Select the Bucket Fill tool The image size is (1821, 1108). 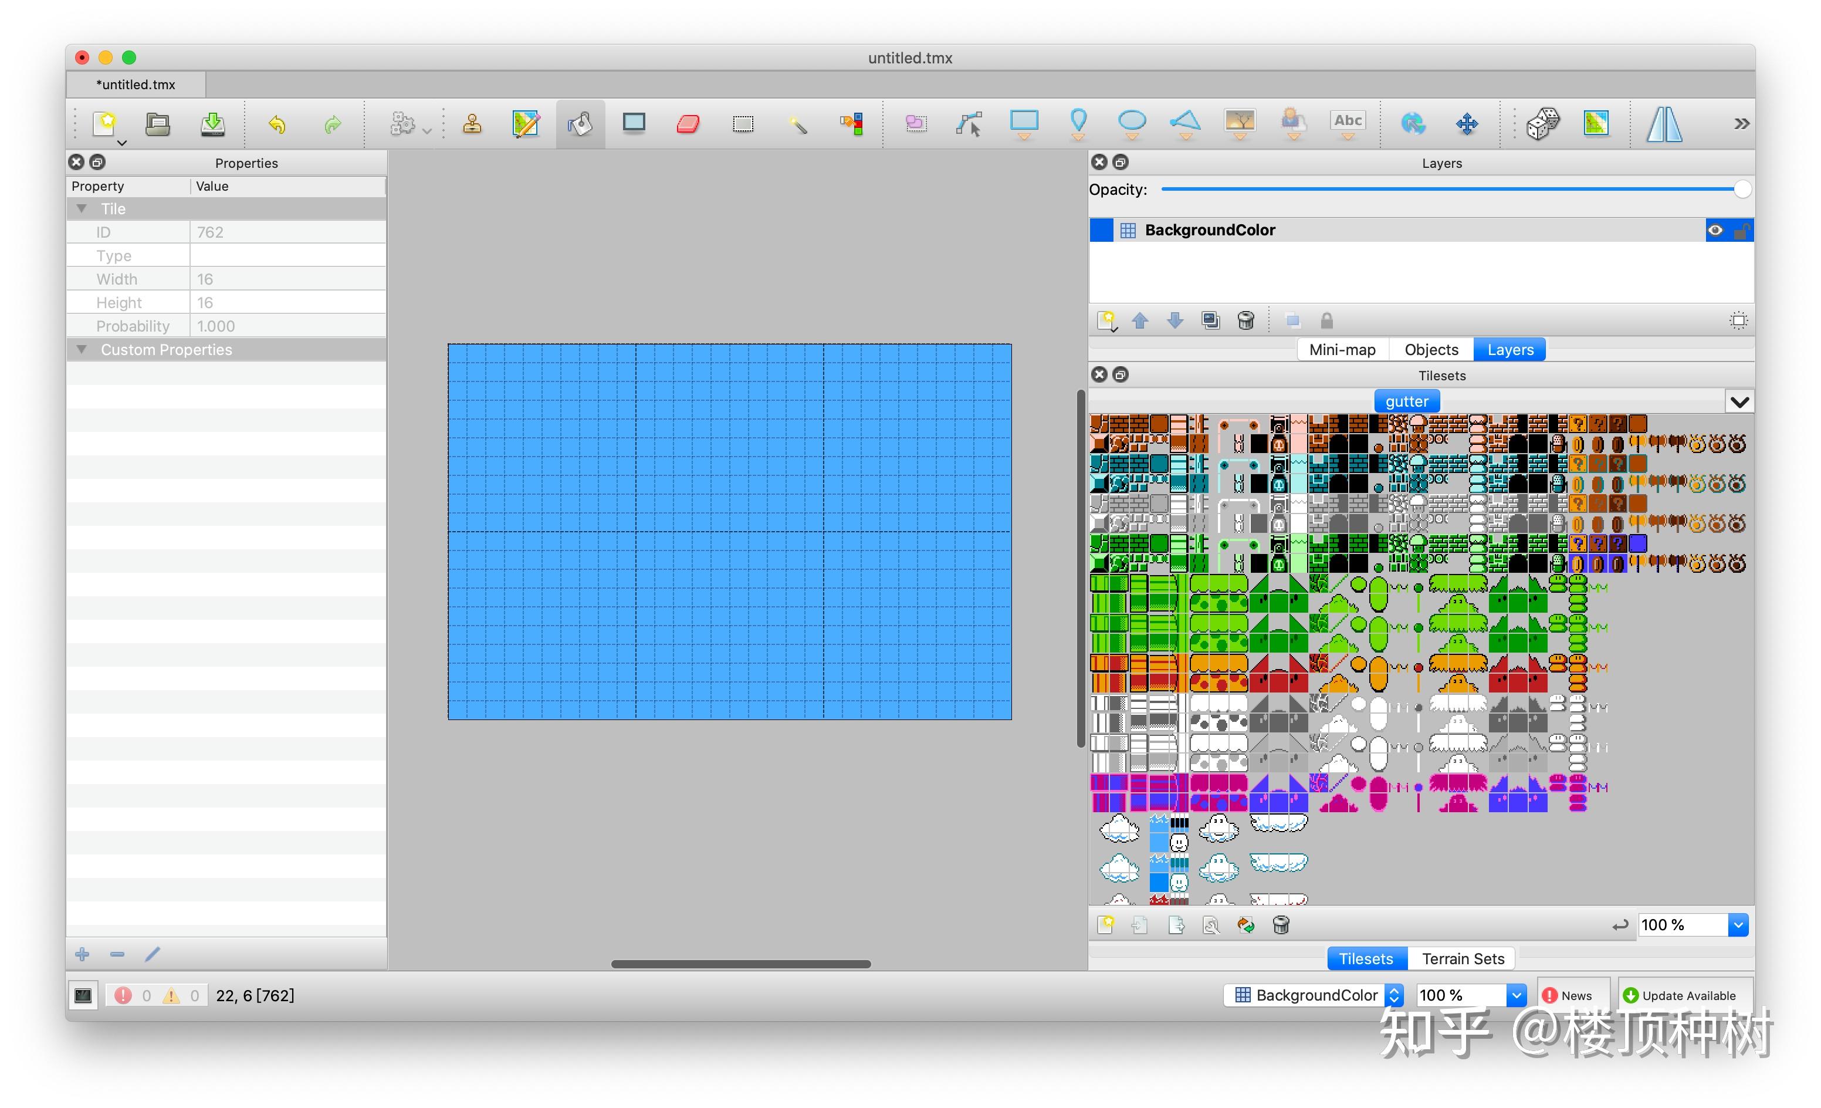point(580,123)
